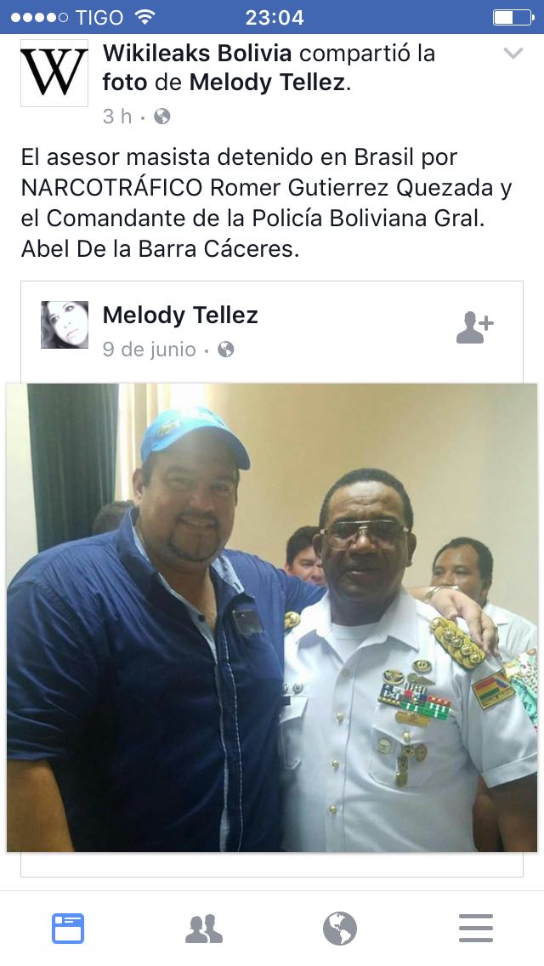The width and height of the screenshot is (544, 966).
Task: Expand the post options chevron
Action: (x=513, y=54)
